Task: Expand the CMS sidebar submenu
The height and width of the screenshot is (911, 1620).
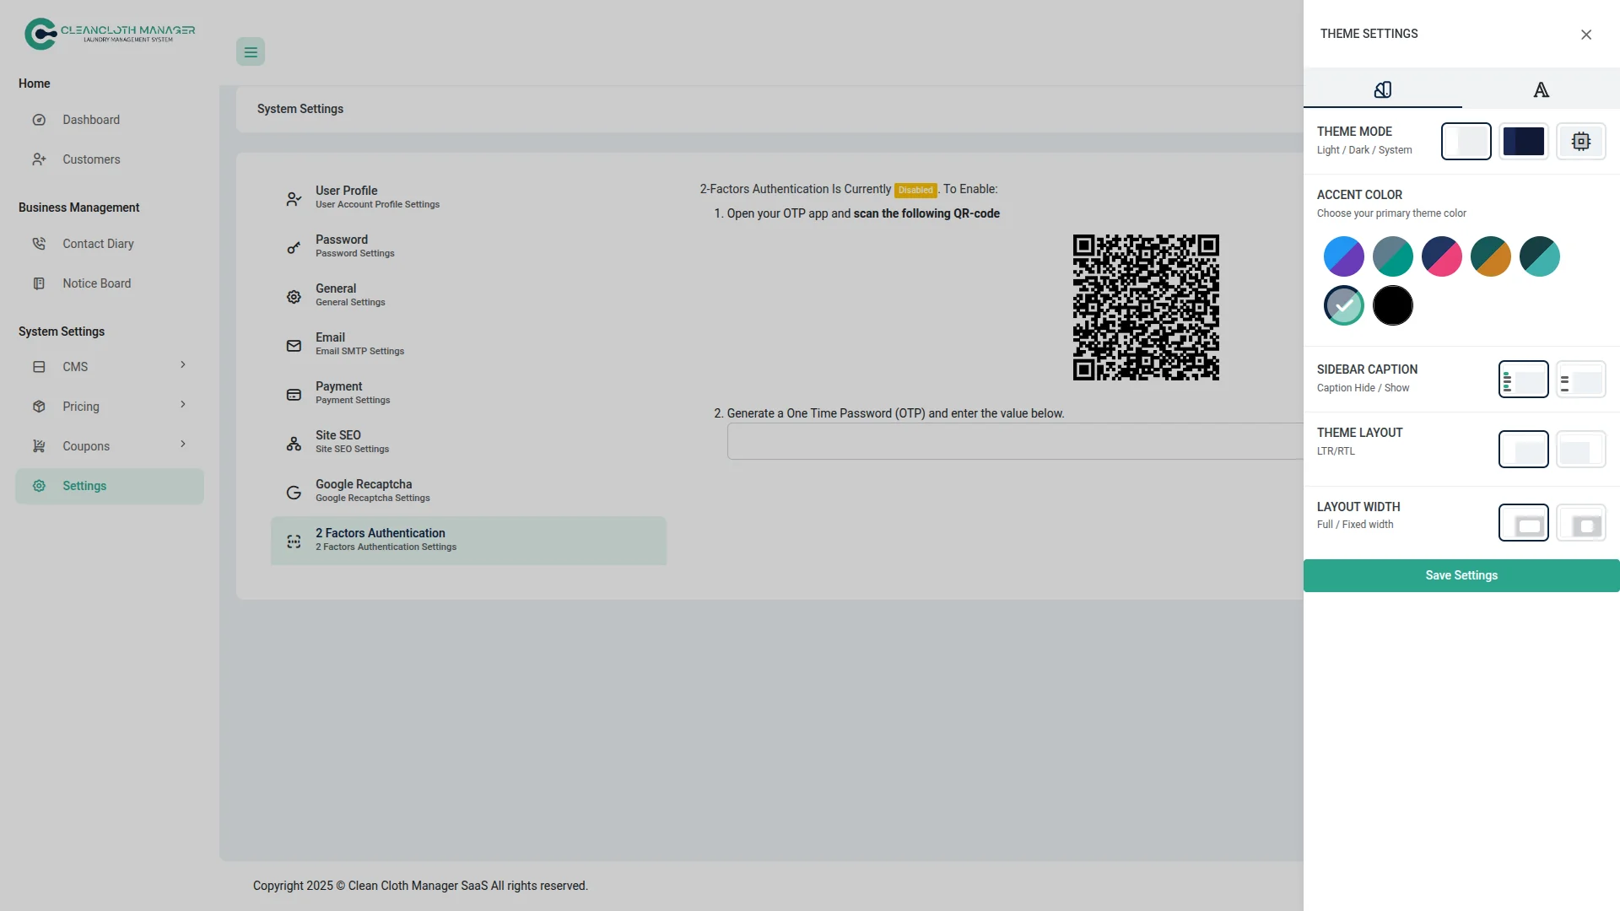Action: click(x=183, y=365)
